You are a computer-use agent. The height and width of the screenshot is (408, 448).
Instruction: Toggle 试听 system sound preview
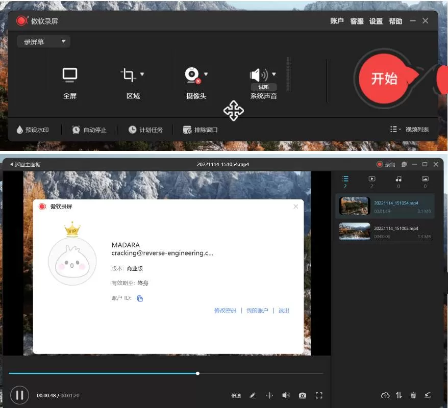[263, 88]
